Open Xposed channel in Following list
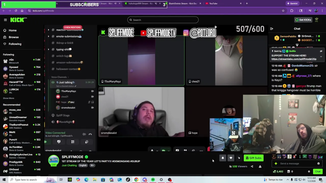 click(x=22, y=69)
